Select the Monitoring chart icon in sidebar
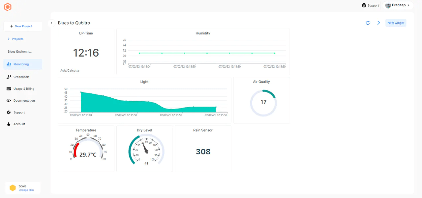 pos(9,64)
